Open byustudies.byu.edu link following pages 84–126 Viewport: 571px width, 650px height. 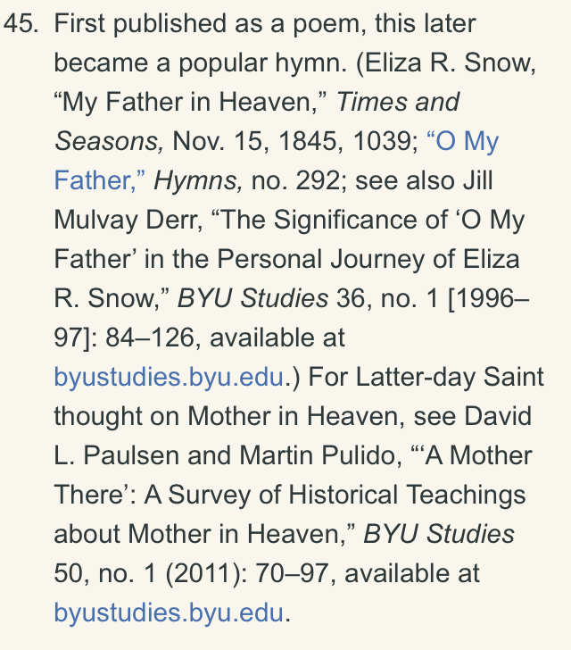tap(169, 377)
